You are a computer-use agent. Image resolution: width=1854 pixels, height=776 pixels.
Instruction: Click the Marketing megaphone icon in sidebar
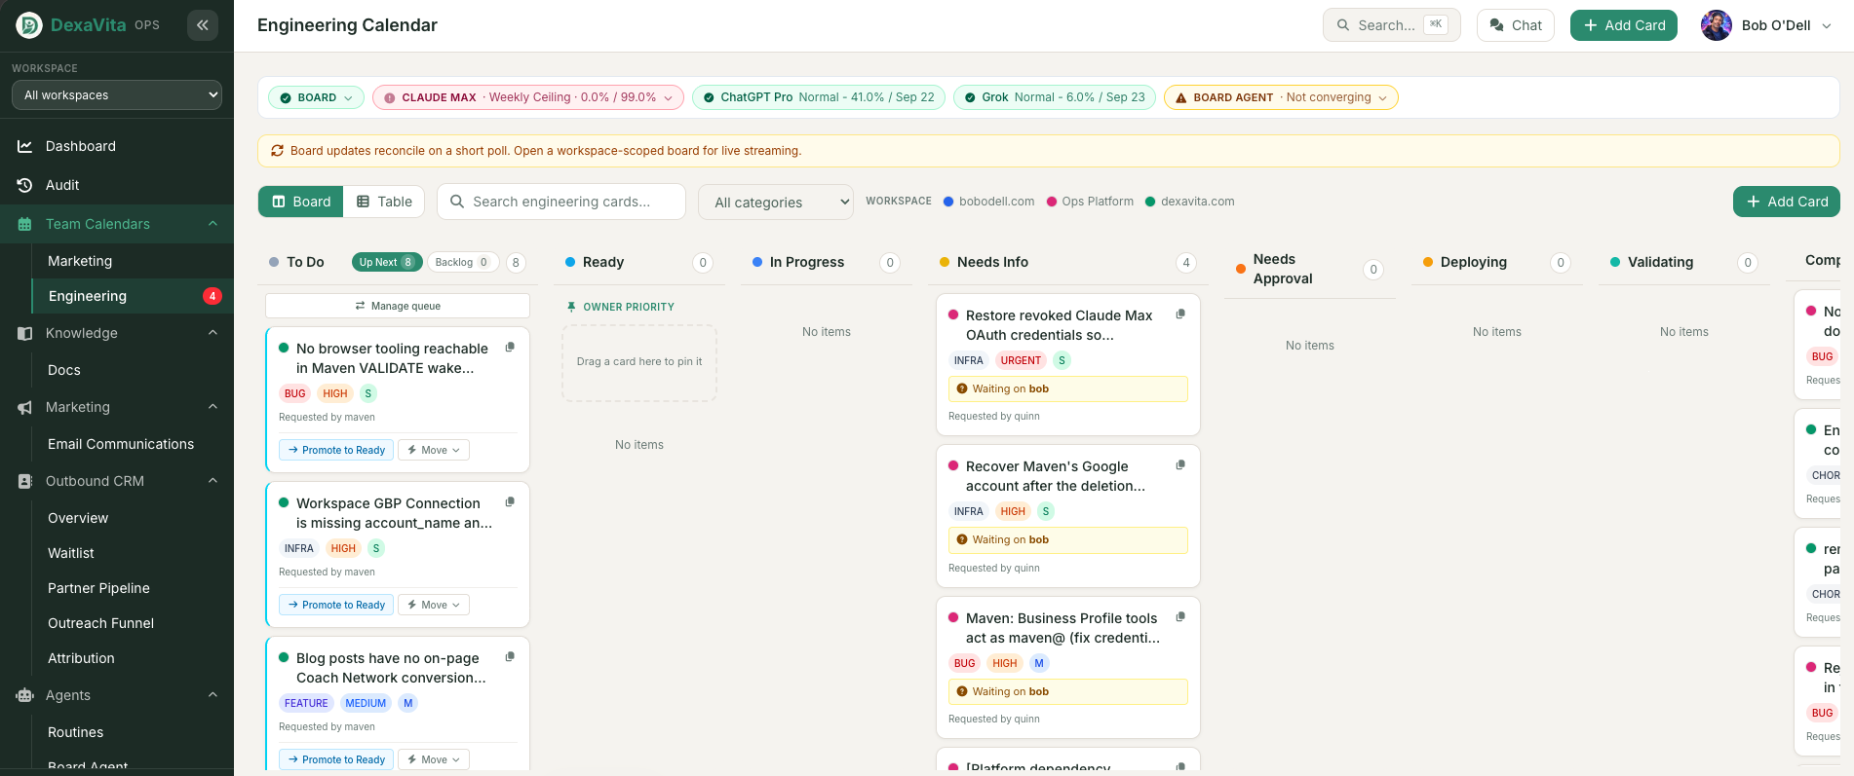click(x=25, y=407)
